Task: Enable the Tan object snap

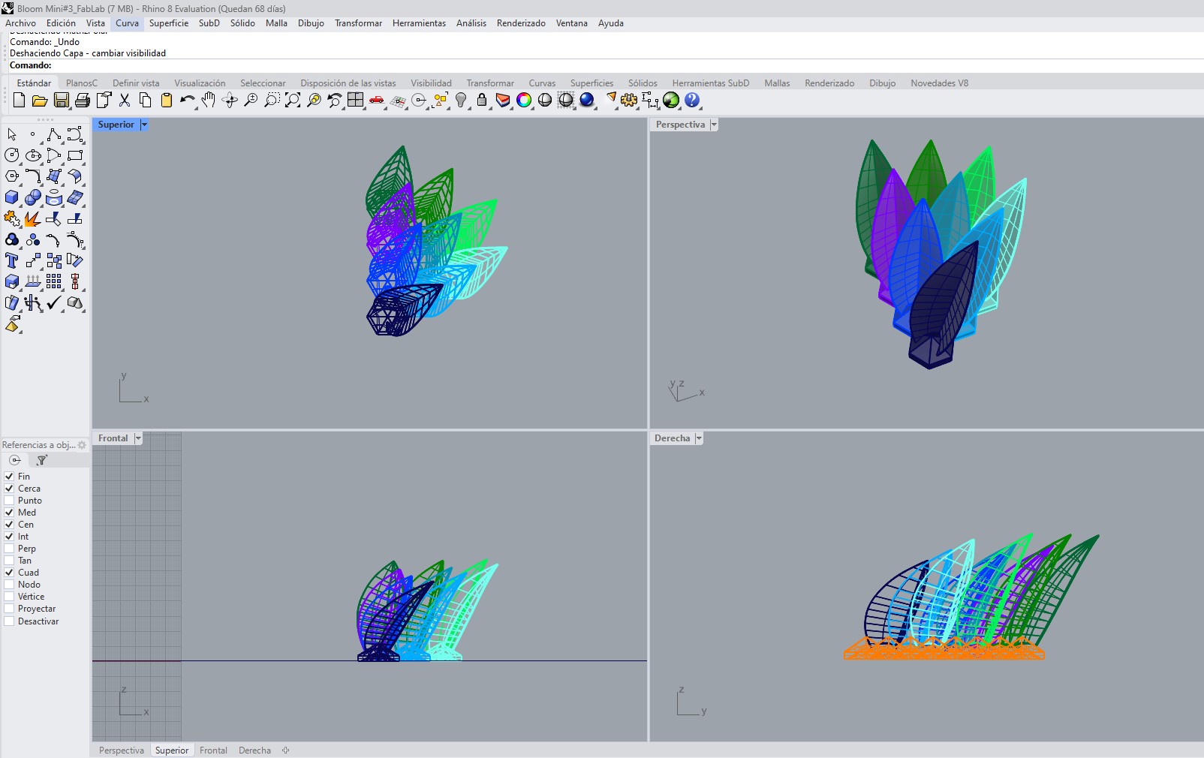Action: pos(9,561)
